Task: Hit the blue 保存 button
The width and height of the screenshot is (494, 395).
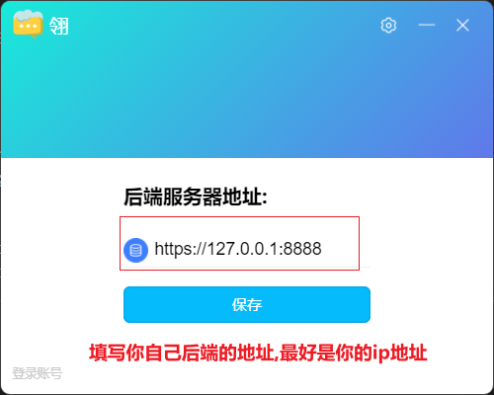Action: click(247, 304)
